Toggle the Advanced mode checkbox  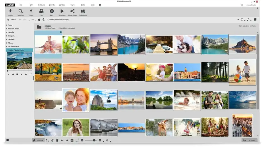pos(242,5)
